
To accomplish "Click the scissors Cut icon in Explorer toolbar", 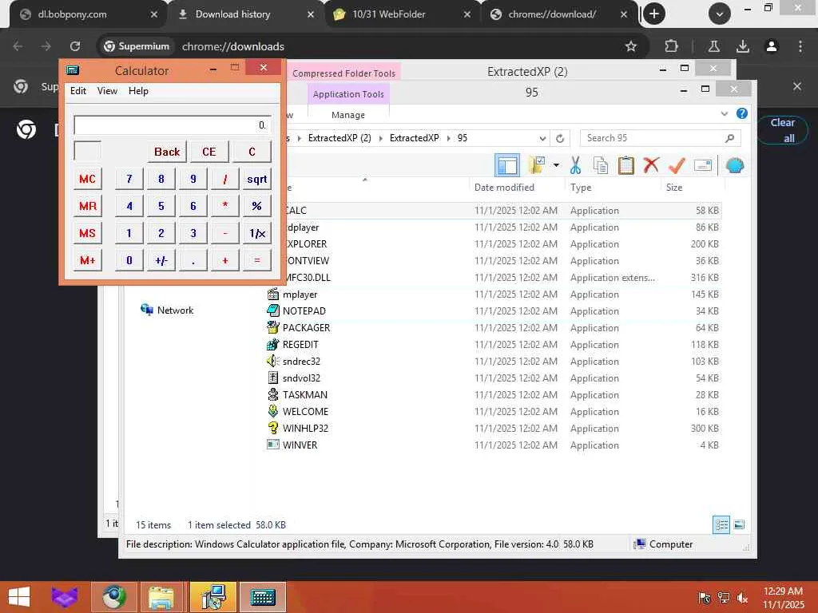I will pyautogui.click(x=575, y=166).
